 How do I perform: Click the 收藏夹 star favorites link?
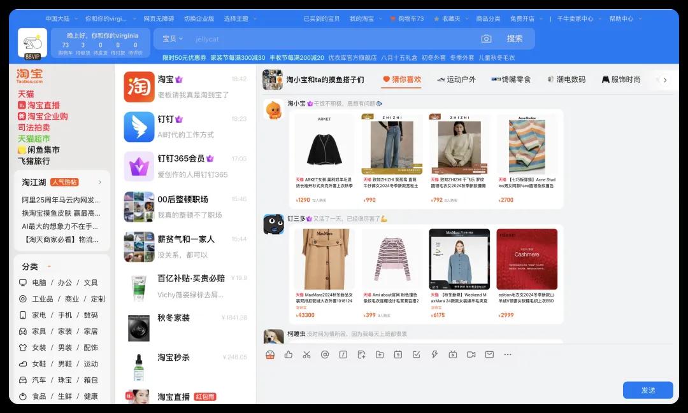click(447, 19)
